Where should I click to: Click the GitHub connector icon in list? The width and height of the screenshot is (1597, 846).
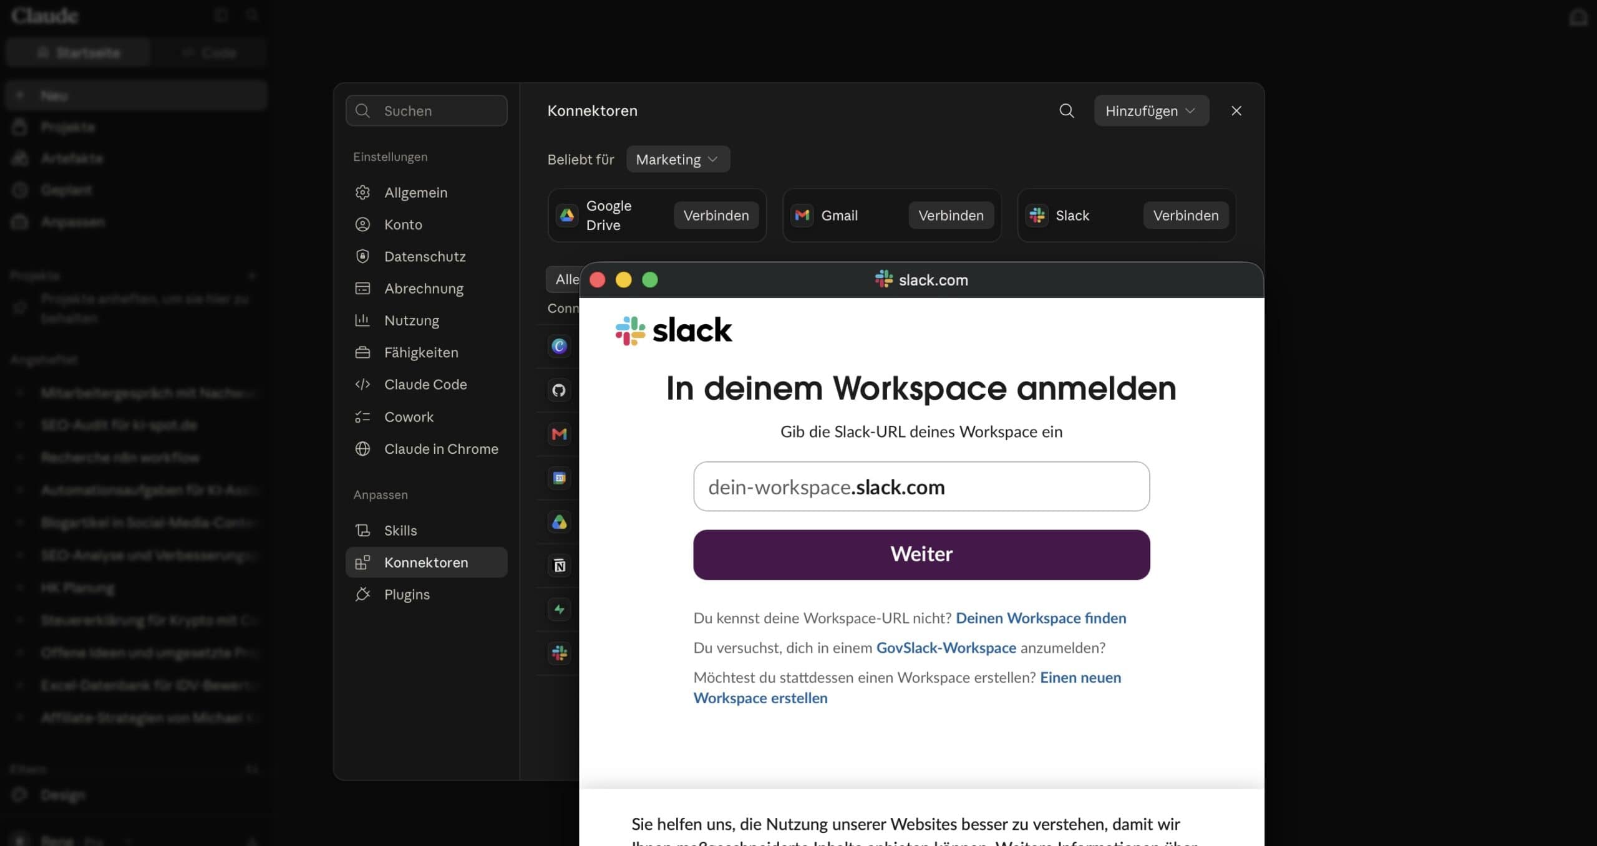(560, 390)
